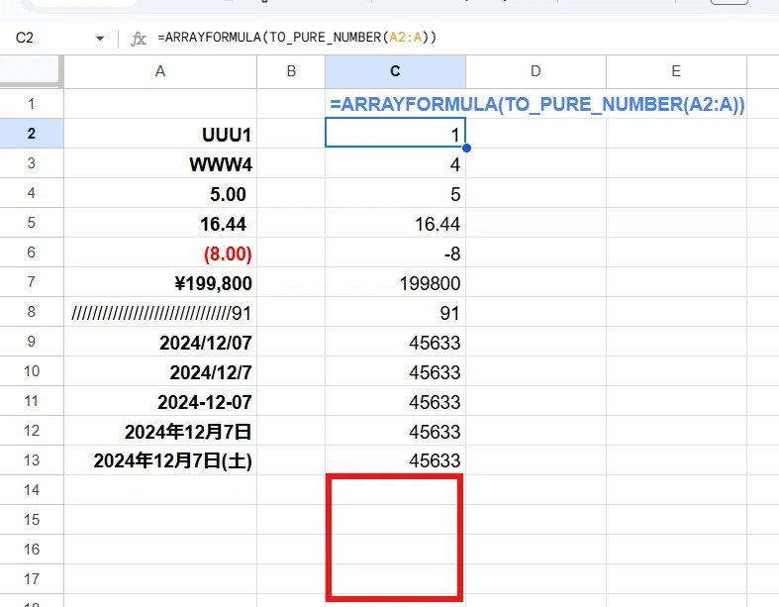Screen dimensions: 779x607
Task: Click cell A3 containing WWW4
Action: (x=160, y=163)
